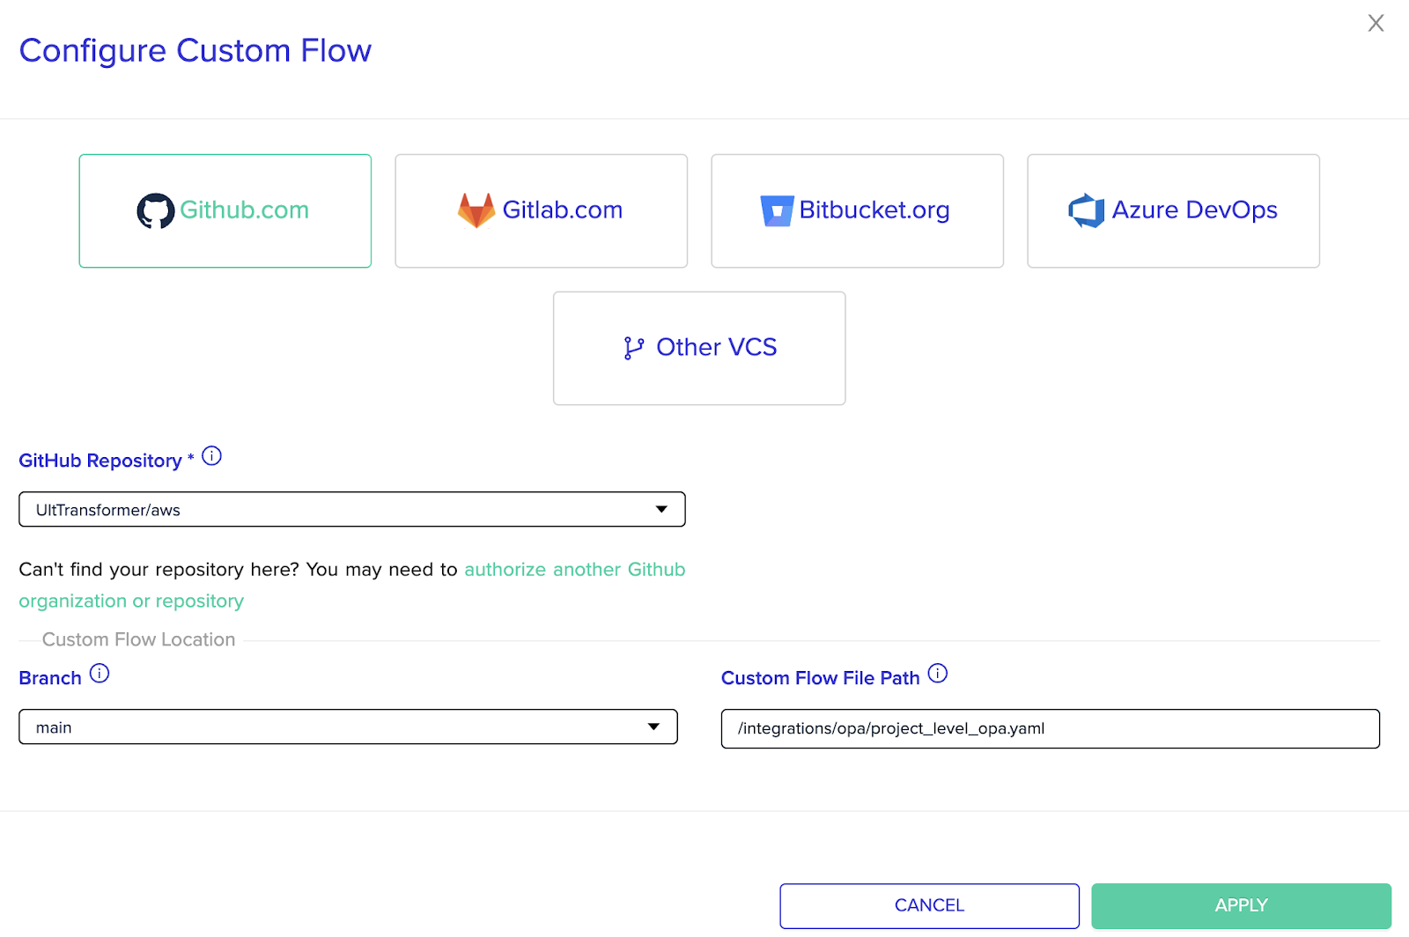This screenshot has height=937, width=1409.
Task: Click the Azure DevOps logo icon
Action: [1086, 210]
